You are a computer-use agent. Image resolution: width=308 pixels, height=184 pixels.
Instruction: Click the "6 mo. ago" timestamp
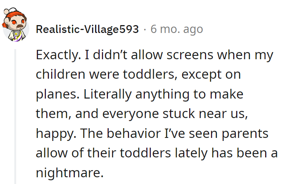[176, 29]
